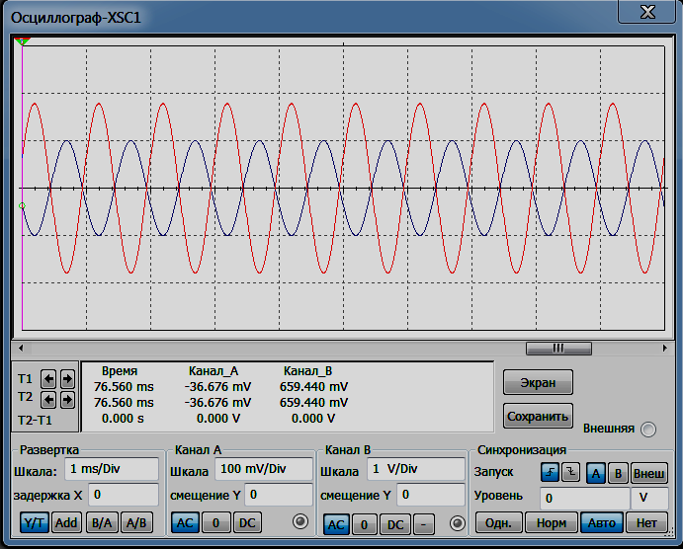Screen dimensions: 683x549
Task: Set trigger mode to Одн.
Action: (x=498, y=522)
